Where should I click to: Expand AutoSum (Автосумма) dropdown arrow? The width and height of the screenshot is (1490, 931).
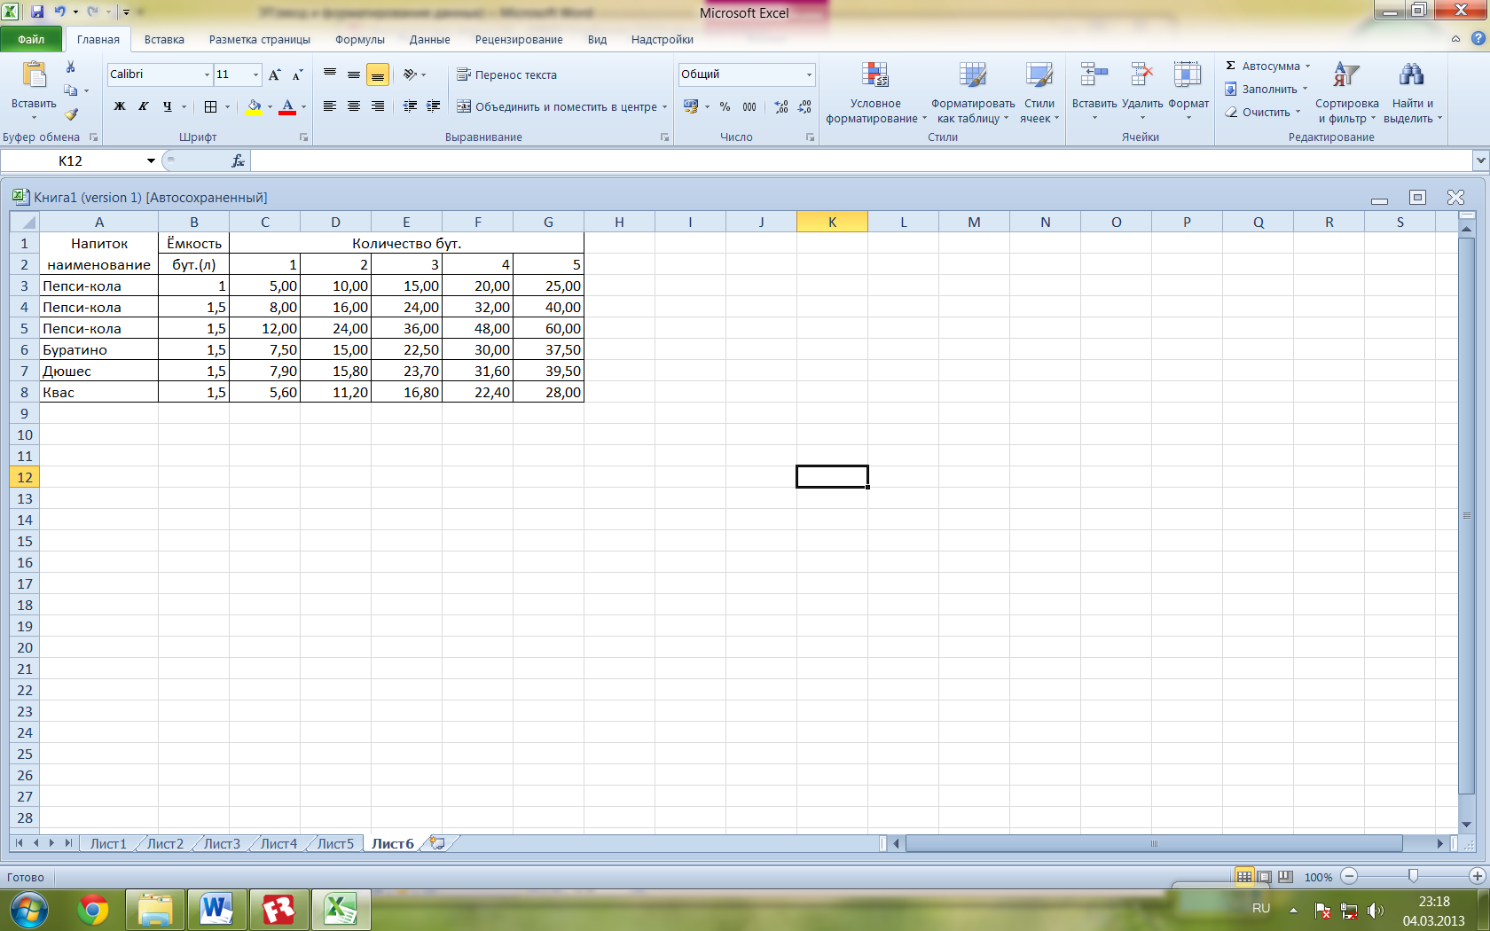click(1307, 66)
